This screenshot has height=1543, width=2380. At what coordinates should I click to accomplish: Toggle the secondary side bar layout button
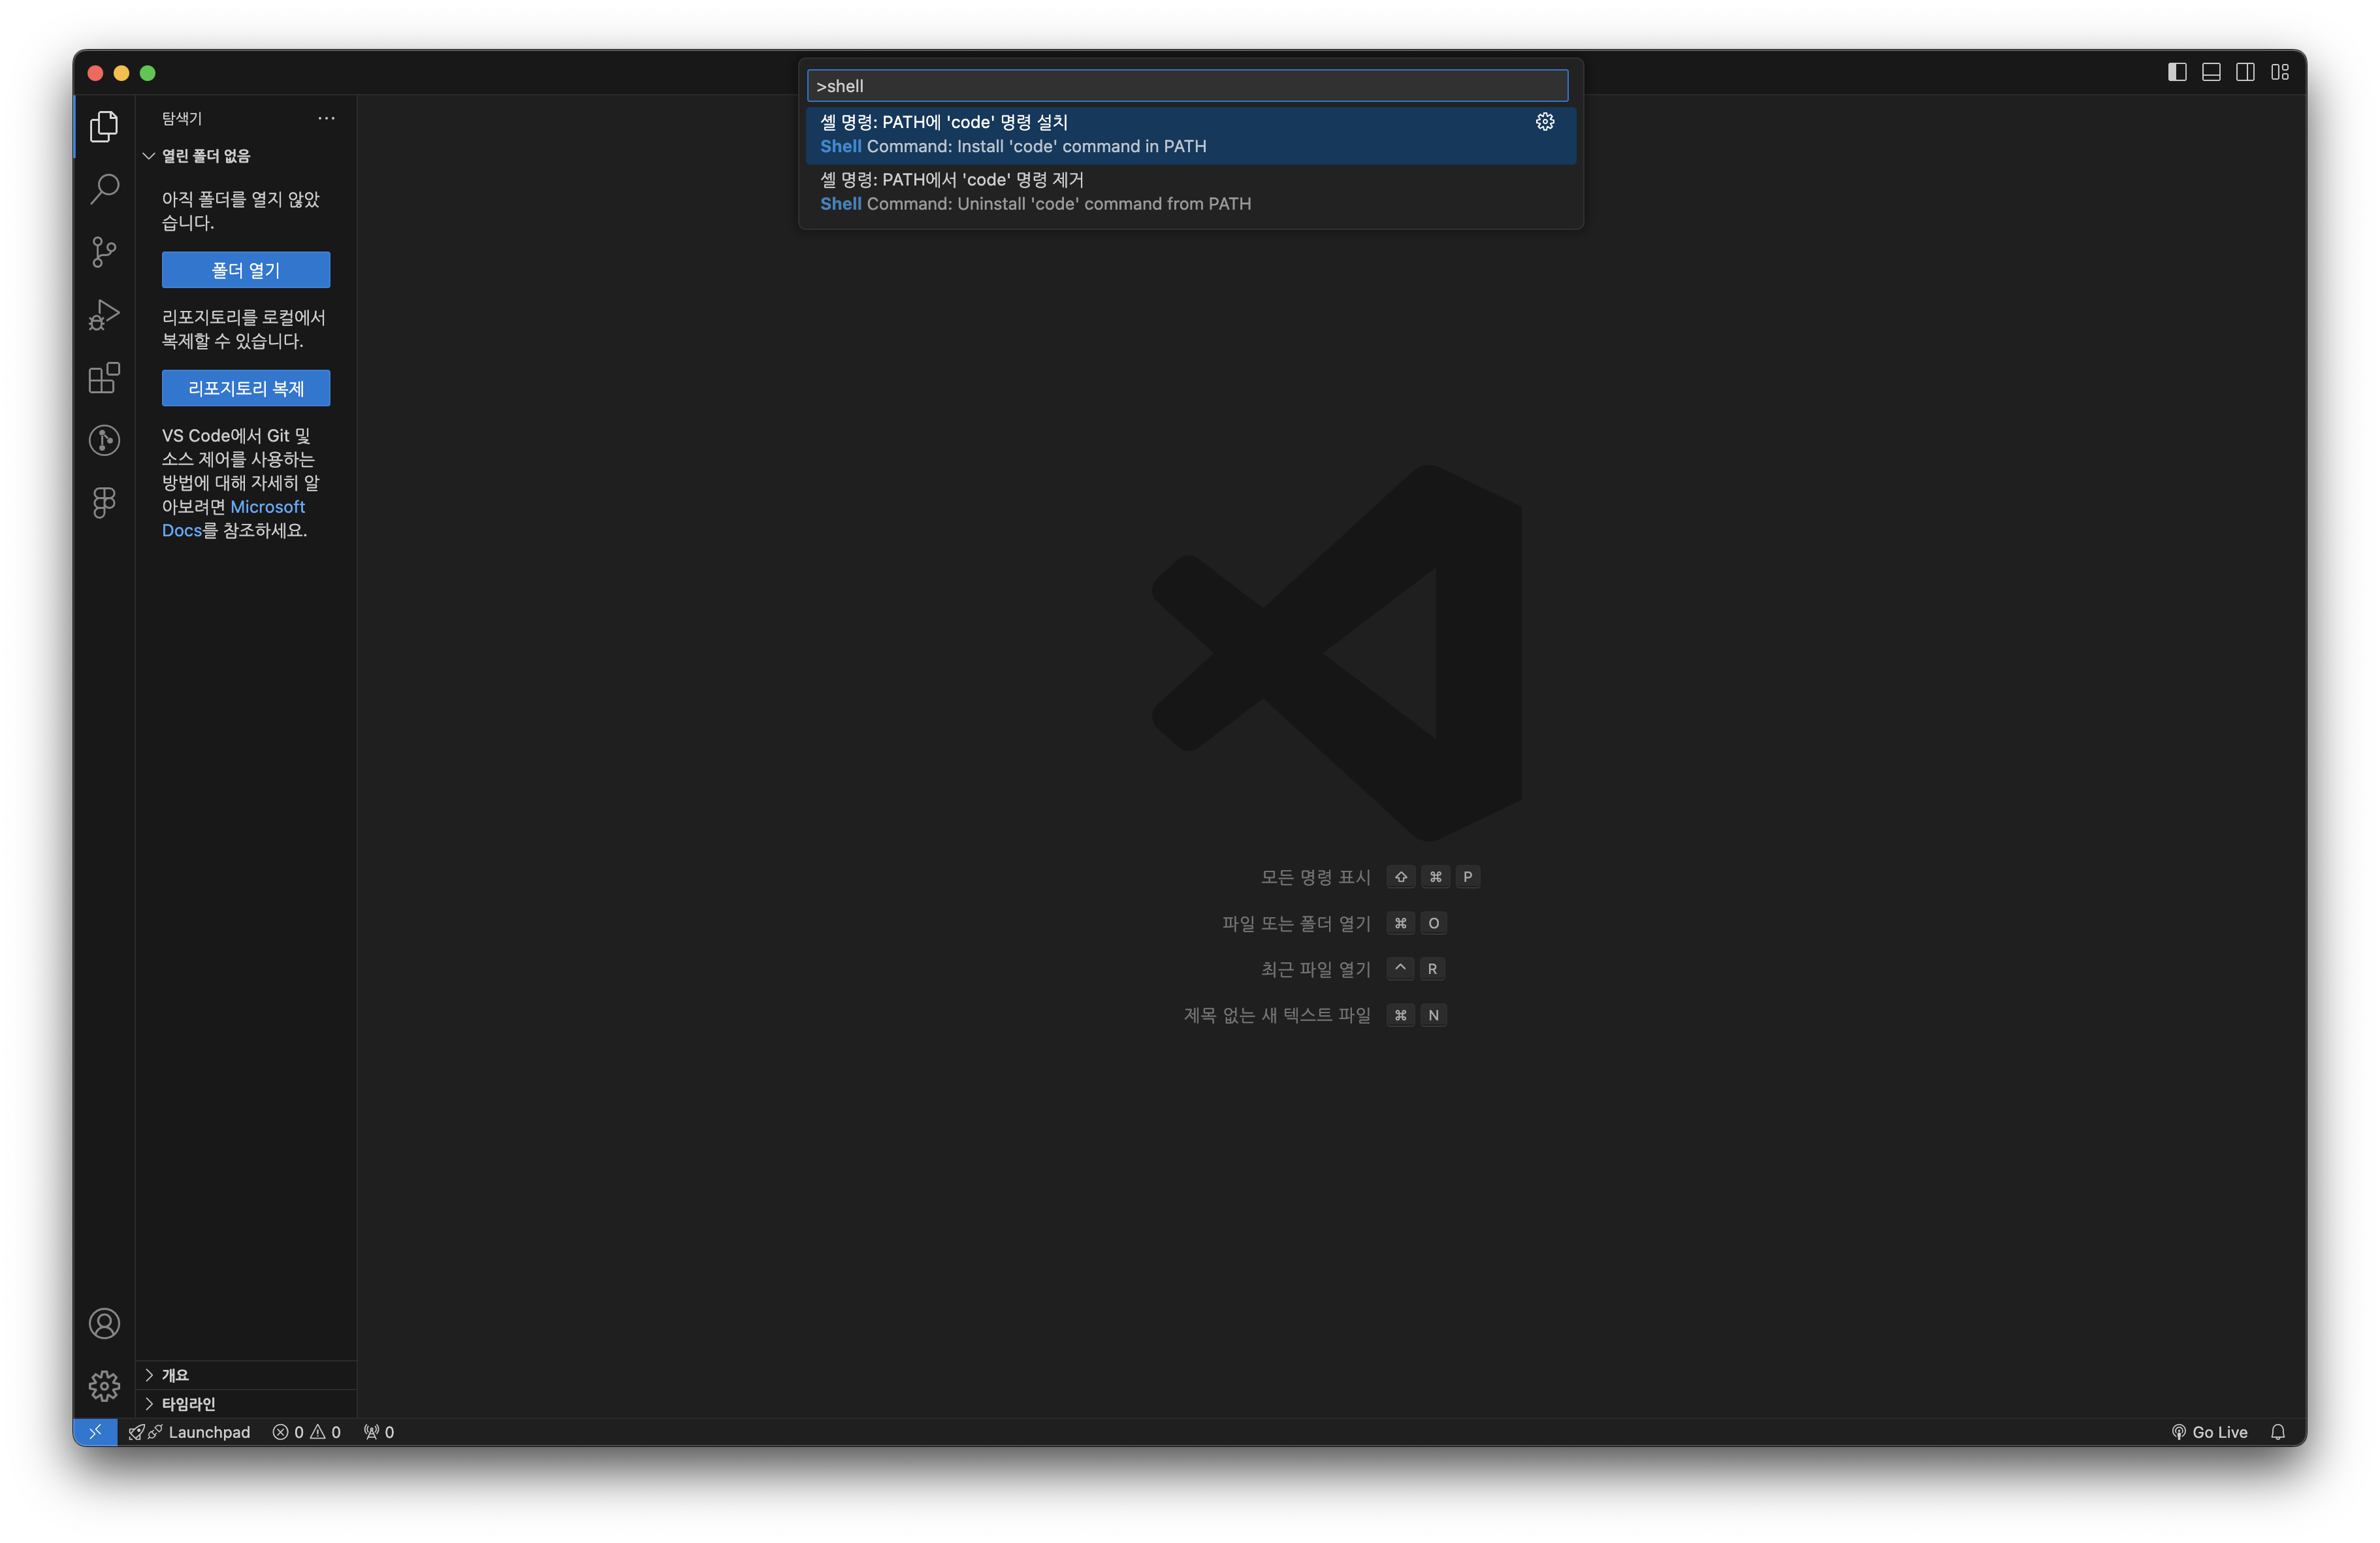click(x=2245, y=72)
